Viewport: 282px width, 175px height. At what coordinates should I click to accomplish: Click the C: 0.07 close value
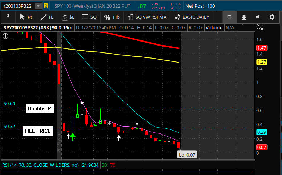point(178,28)
